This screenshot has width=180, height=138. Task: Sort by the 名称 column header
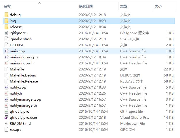tap(7, 6)
